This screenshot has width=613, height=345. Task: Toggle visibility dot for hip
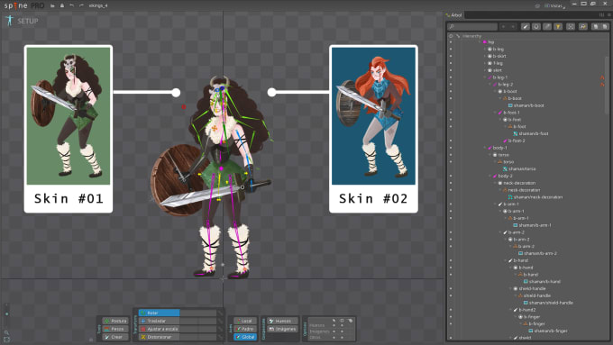(451, 42)
